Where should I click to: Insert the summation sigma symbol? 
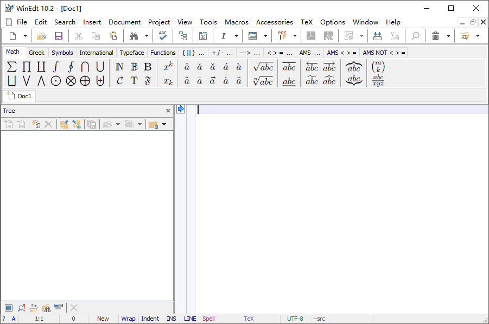tap(11, 67)
